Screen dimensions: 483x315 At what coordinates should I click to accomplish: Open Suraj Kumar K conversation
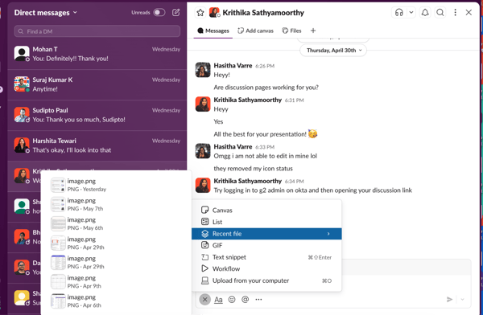coord(97,84)
